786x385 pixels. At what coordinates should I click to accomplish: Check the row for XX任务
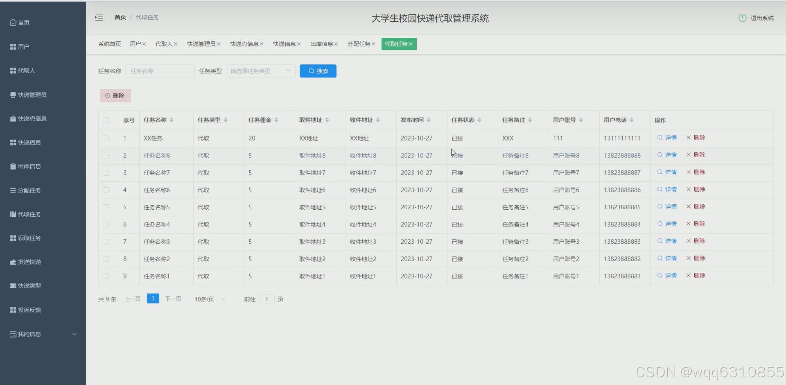pos(106,138)
